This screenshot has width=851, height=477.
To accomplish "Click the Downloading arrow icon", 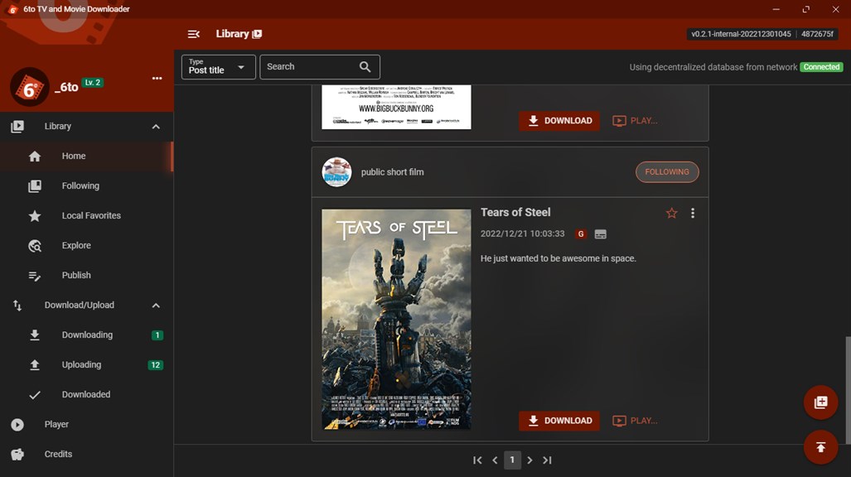I will pyautogui.click(x=35, y=335).
